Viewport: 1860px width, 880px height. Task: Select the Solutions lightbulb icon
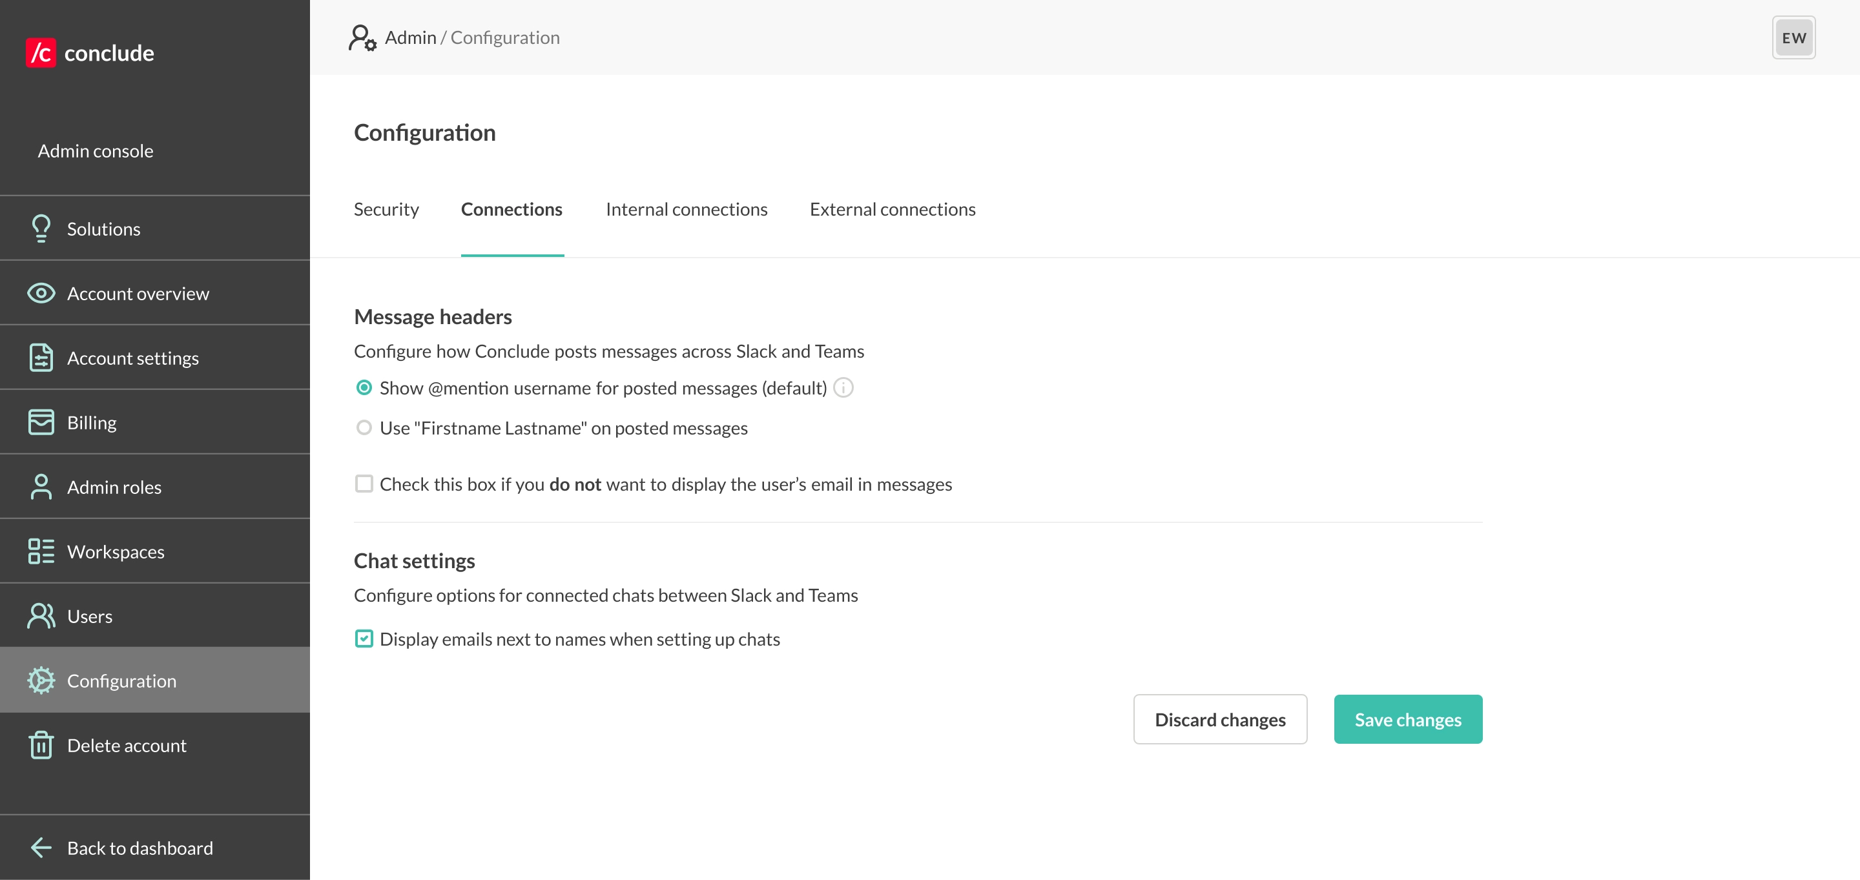[41, 228]
